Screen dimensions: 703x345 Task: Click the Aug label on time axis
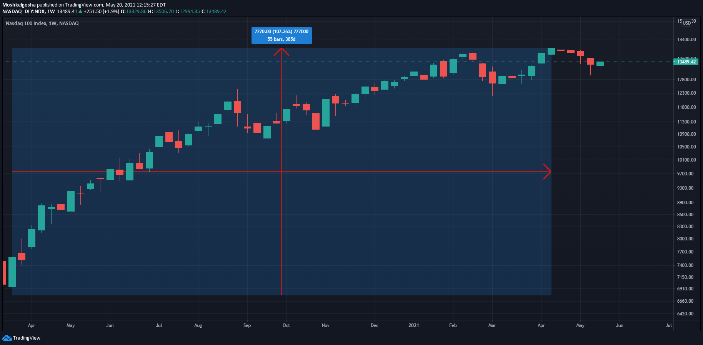point(198,325)
